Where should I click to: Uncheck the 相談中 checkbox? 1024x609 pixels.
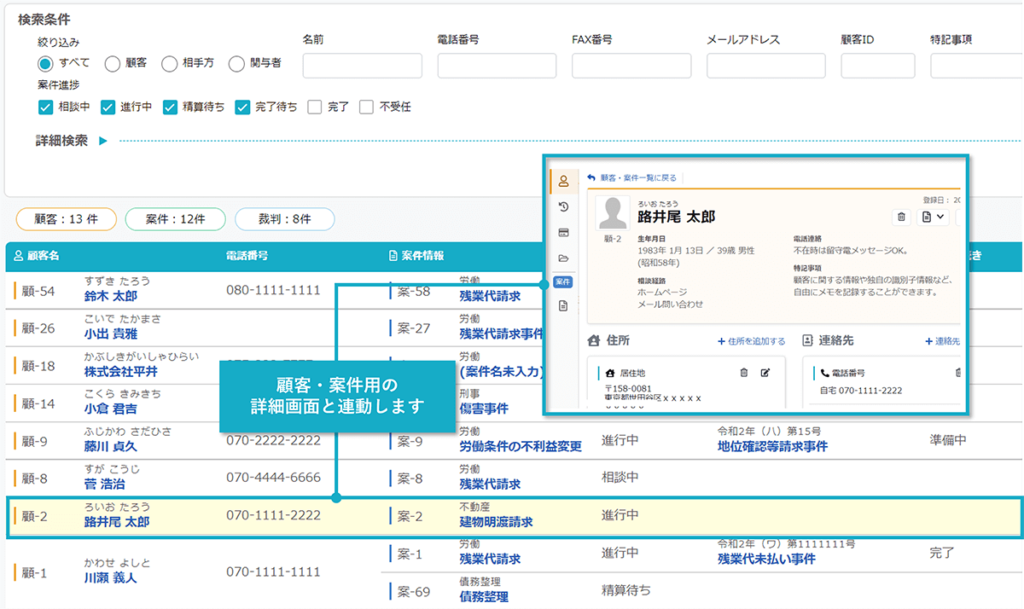46,107
